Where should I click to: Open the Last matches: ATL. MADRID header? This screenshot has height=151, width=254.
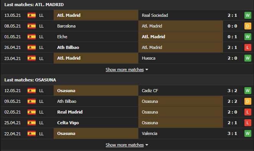point(34,5)
